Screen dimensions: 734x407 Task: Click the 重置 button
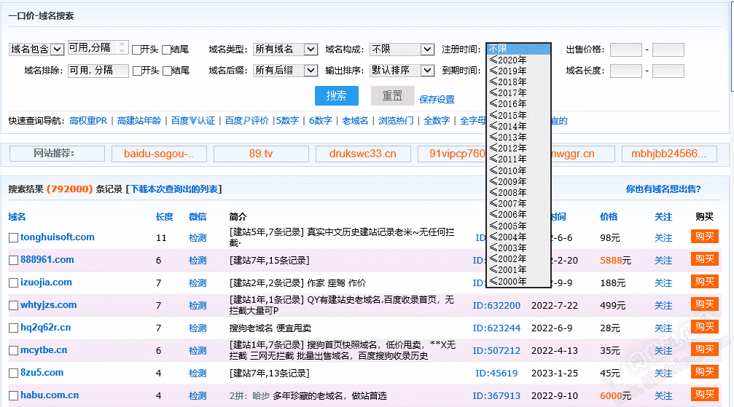tap(393, 96)
